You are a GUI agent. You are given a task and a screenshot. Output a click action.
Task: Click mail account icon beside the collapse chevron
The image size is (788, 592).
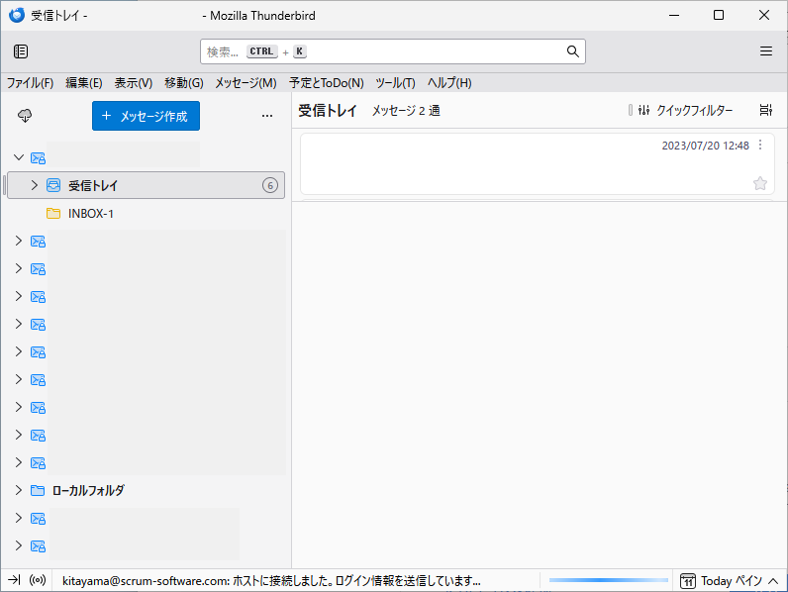click(38, 157)
